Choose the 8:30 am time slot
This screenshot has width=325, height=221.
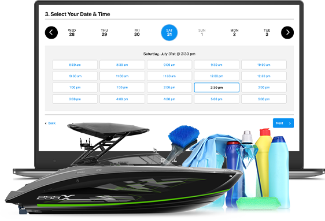coord(122,65)
